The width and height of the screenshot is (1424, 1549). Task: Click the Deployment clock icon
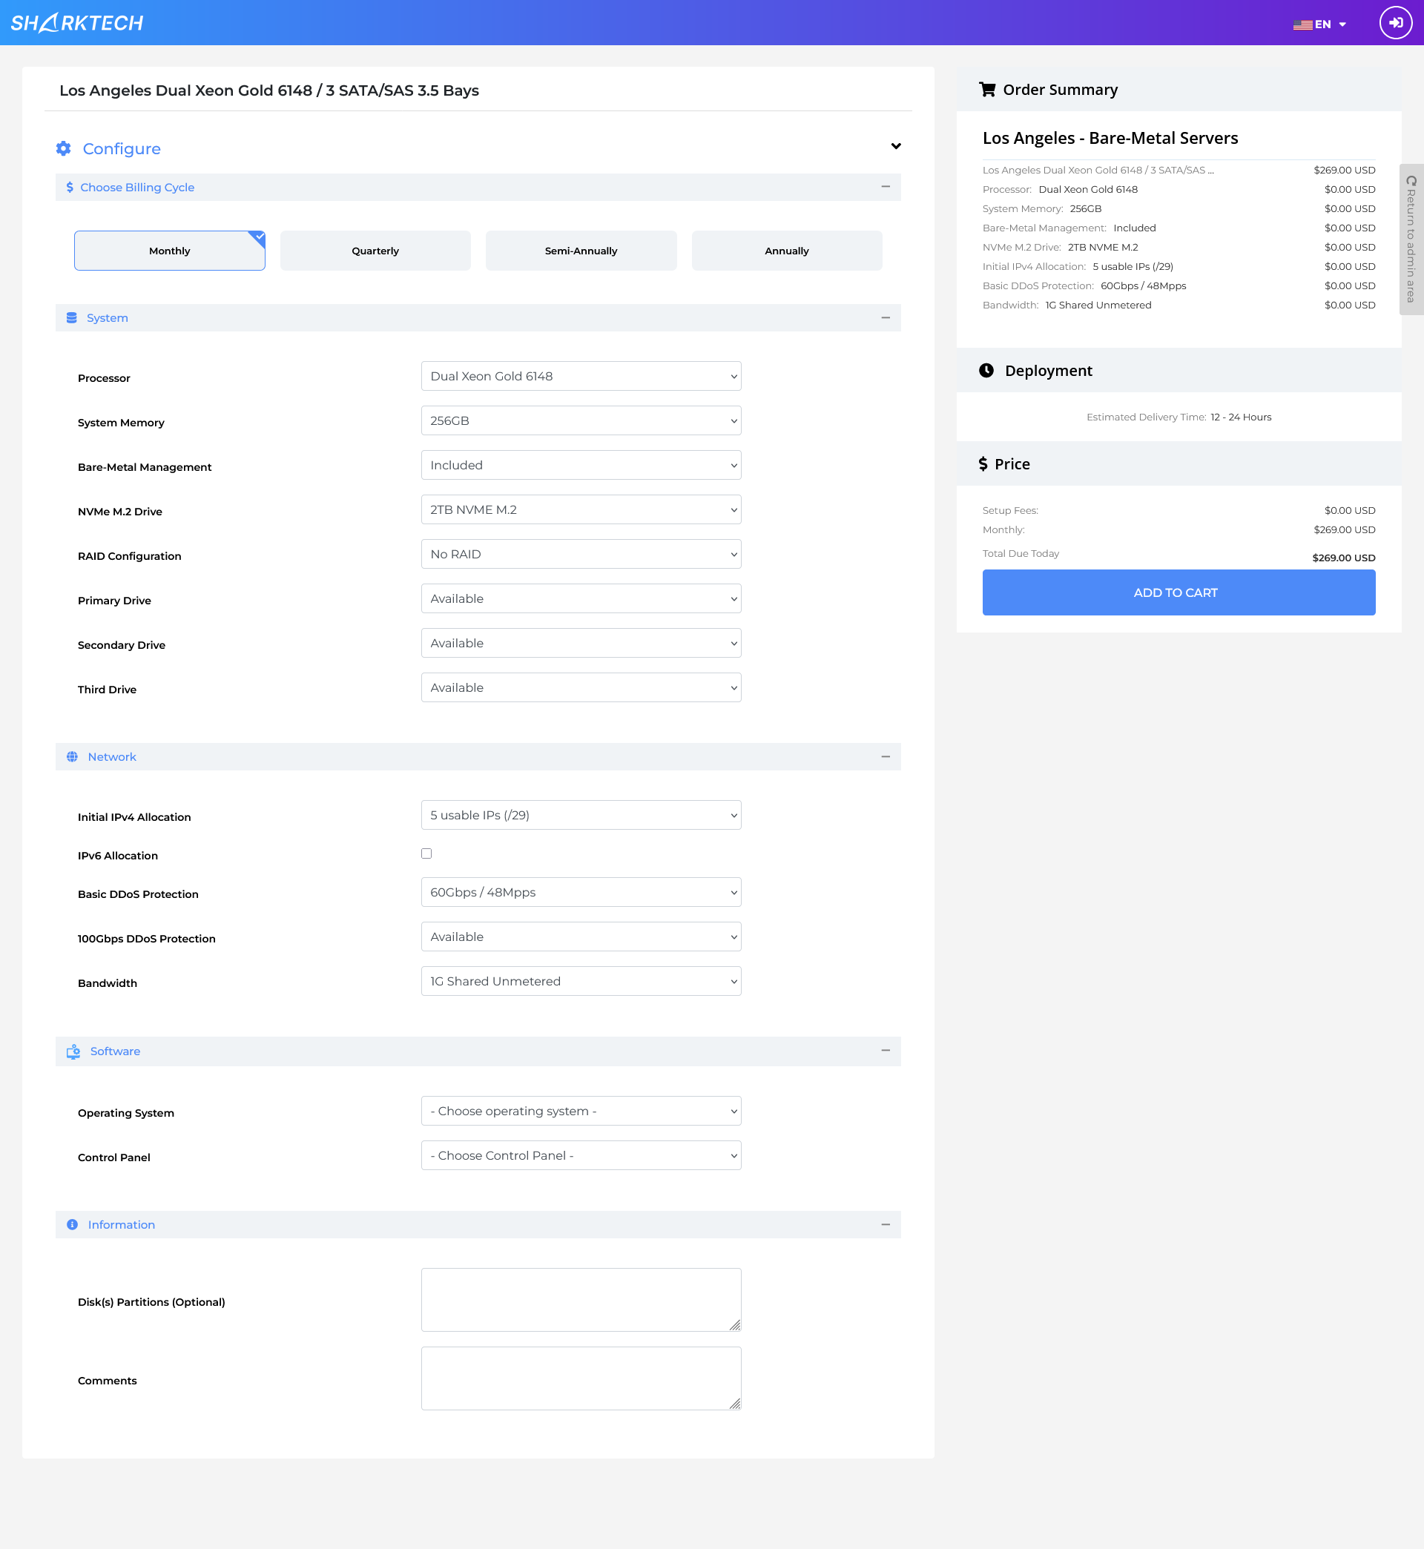(x=986, y=371)
